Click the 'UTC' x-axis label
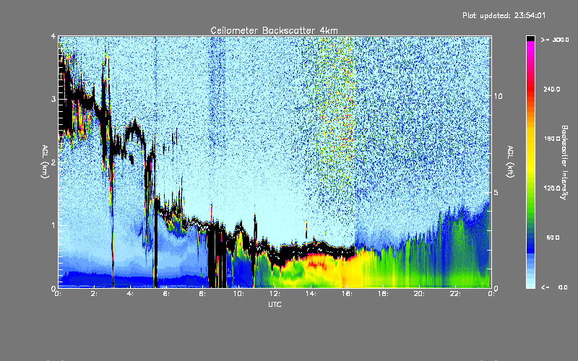Image resolution: width=578 pixels, height=361 pixels. 275,304
